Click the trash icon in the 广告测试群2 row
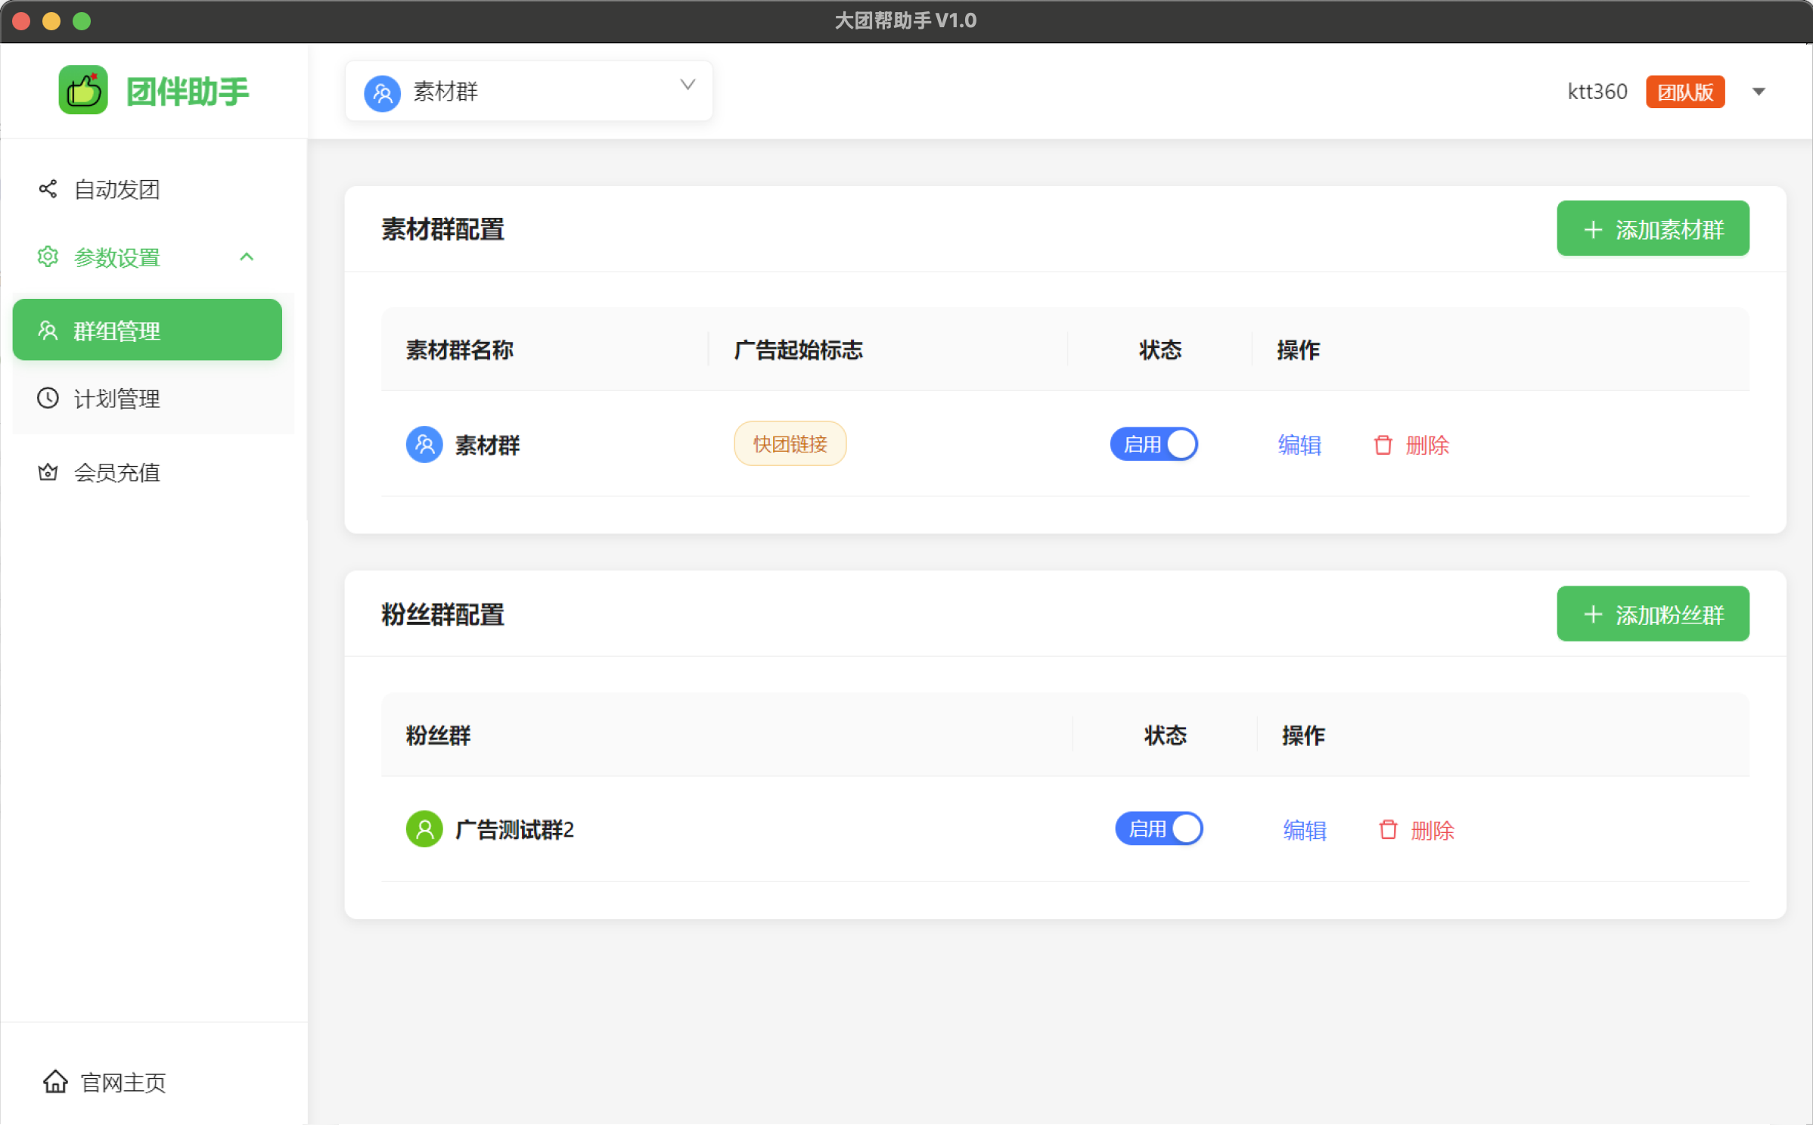 1388,830
